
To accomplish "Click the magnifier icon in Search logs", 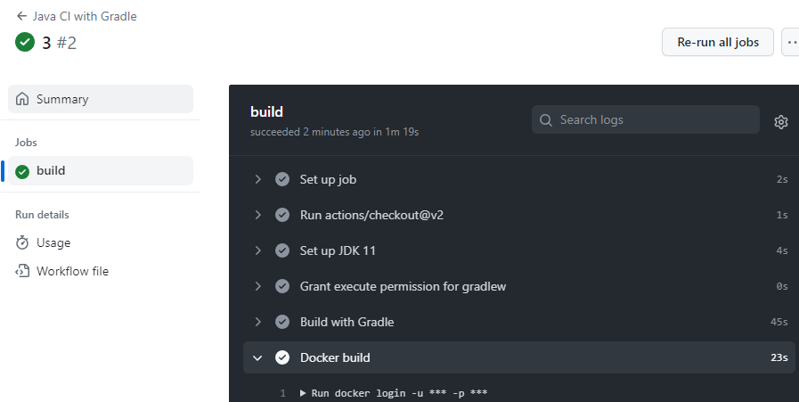I will 546,119.
